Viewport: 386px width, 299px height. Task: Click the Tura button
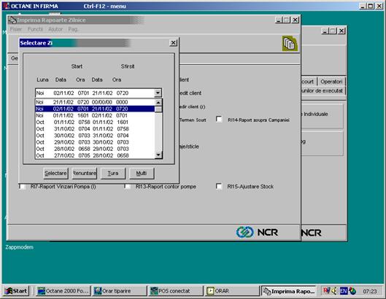pyautogui.click(x=113, y=174)
